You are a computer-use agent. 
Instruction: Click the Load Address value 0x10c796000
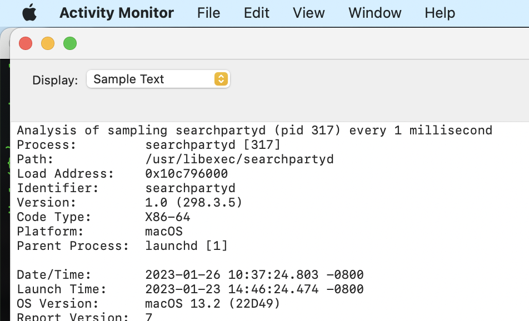click(187, 174)
